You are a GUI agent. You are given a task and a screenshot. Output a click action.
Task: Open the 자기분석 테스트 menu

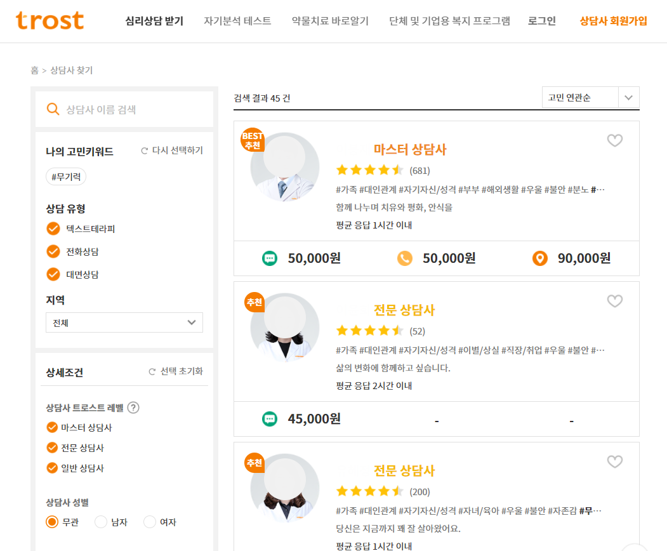(x=237, y=21)
